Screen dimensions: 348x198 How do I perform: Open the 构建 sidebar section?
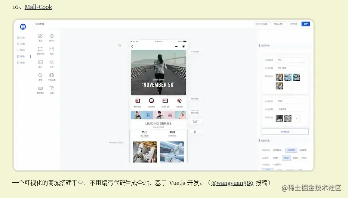pyautogui.click(x=21, y=56)
